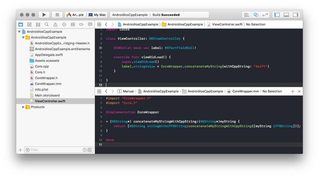Add another assistant editor pane

293,92
